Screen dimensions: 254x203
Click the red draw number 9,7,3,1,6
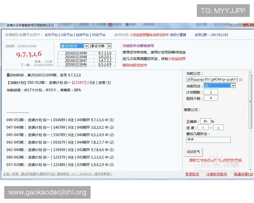point(29,54)
